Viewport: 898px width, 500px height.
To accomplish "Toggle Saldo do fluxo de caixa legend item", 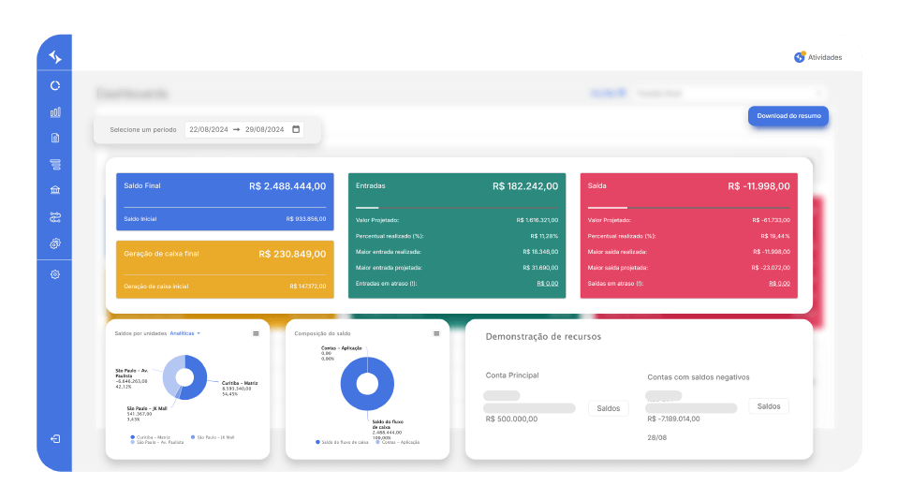I will [342, 442].
